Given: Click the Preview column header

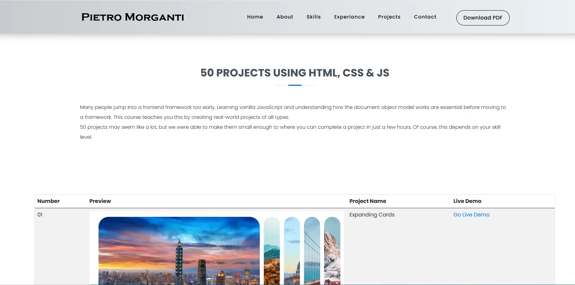Looking at the screenshot, I should point(100,201).
